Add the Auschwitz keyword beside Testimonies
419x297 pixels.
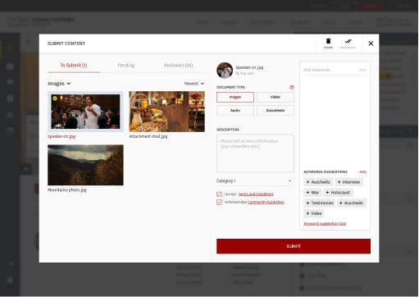(352, 203)
